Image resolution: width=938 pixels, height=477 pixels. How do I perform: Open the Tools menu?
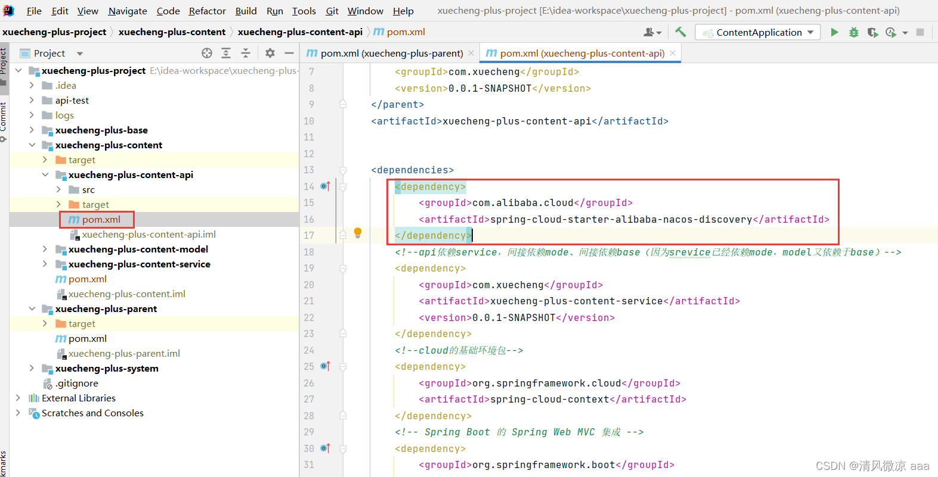click(x=304, y=11)
